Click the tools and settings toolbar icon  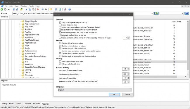click(65, 9)
